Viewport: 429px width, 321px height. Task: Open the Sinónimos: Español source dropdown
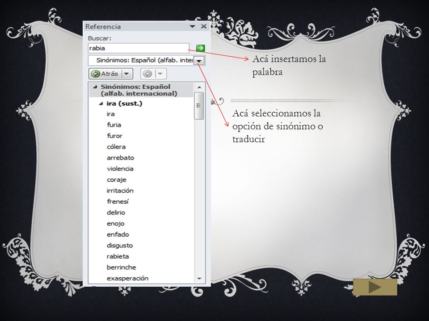pos(199,61)
